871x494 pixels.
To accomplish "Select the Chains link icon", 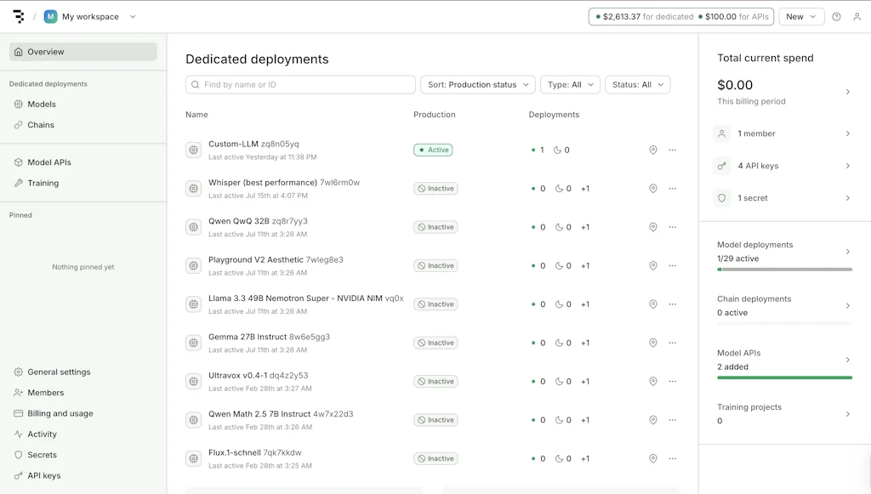I will coord(18,124).
